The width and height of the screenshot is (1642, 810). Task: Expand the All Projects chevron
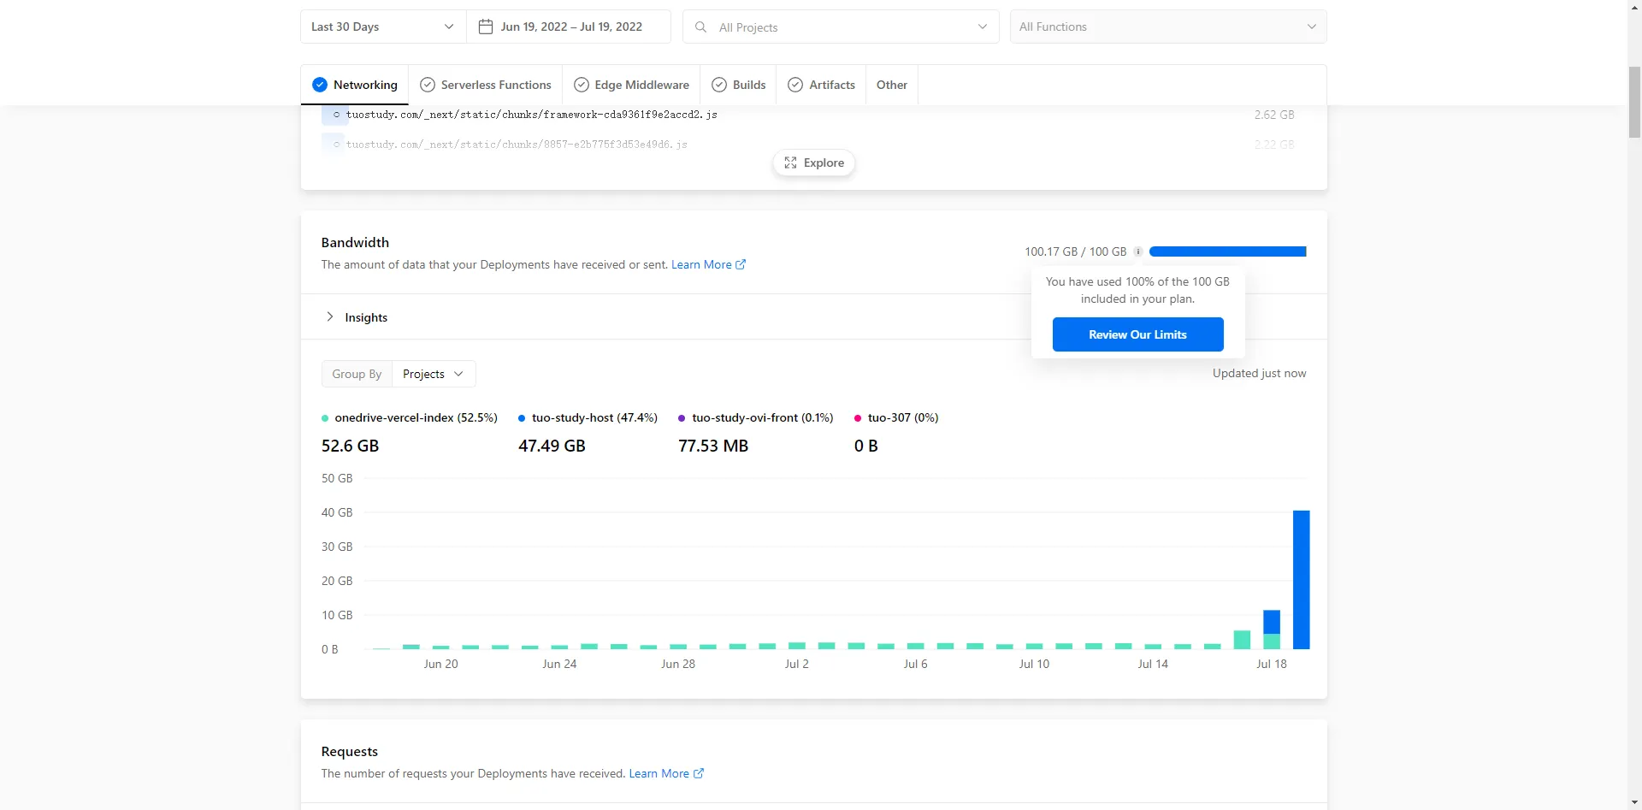coord(982,27)
